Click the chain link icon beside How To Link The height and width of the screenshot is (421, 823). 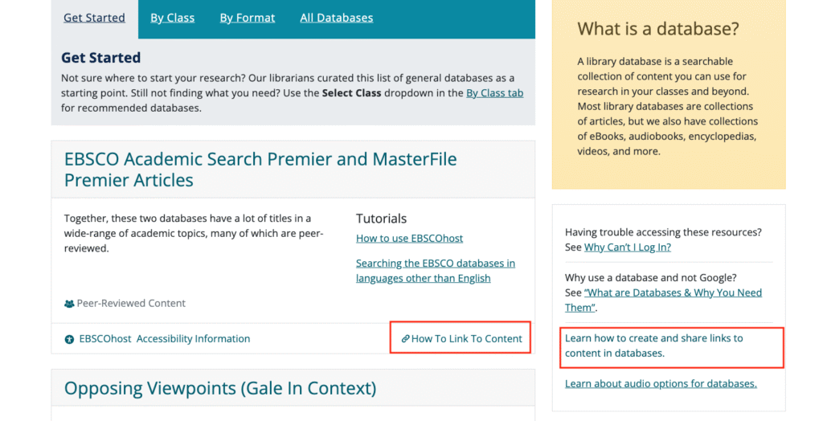405,339
